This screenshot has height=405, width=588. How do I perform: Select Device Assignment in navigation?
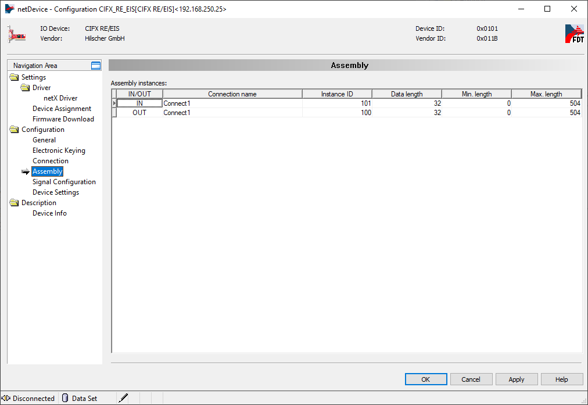[62, 109]
